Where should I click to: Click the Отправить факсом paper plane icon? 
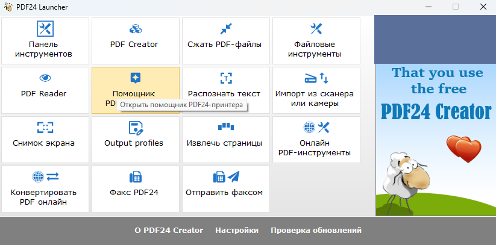[233, 177]
